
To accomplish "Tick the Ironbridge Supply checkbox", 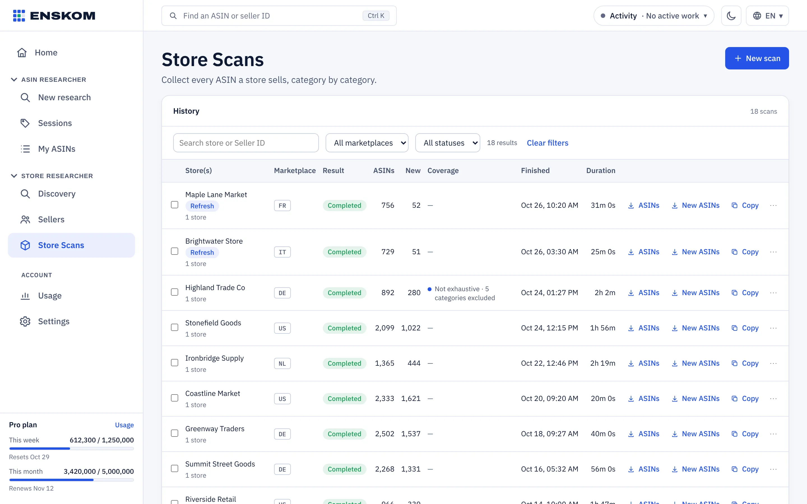I will [x=174, y=363].
